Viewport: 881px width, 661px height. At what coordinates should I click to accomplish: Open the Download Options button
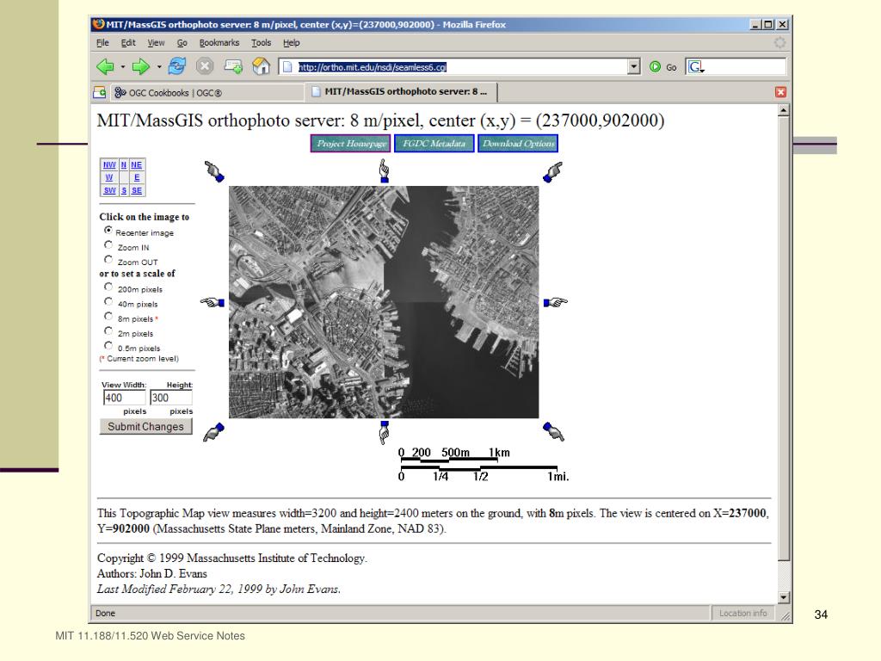518,144
